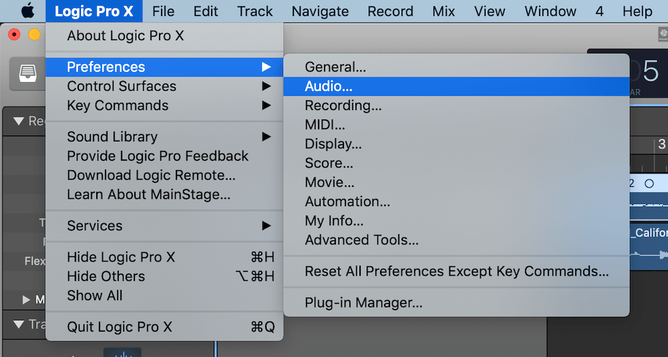Expand the Services submenu

(95, 226)
